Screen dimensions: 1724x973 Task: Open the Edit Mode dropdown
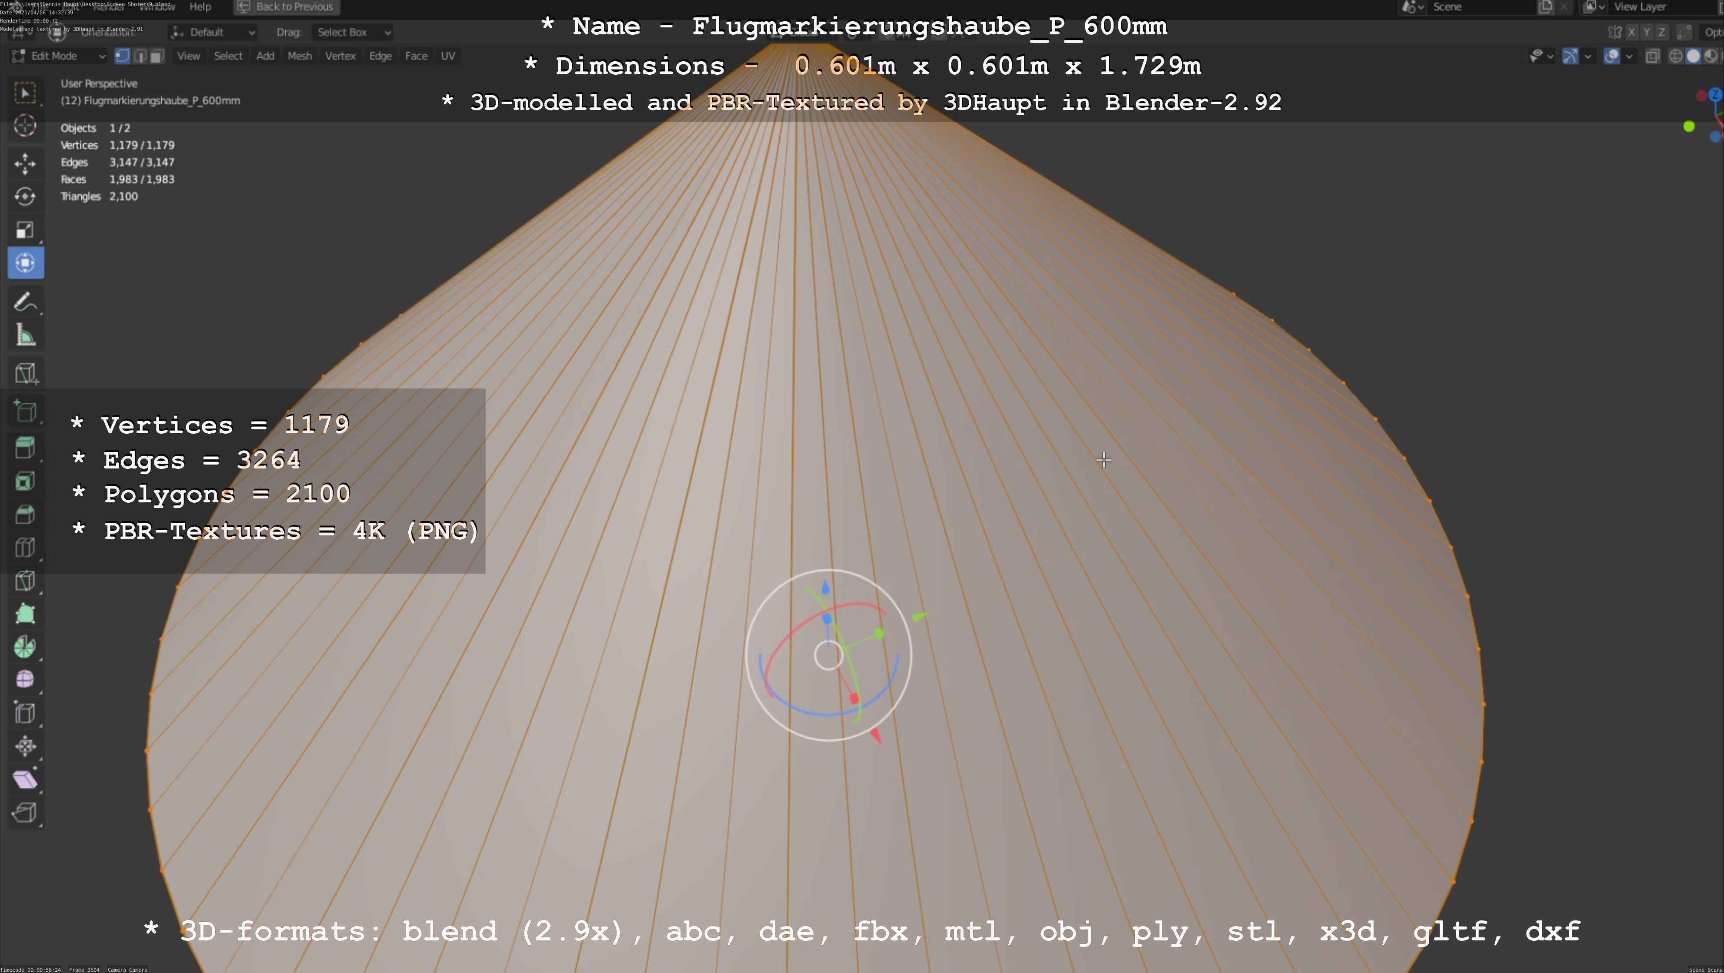coord(59,56)
